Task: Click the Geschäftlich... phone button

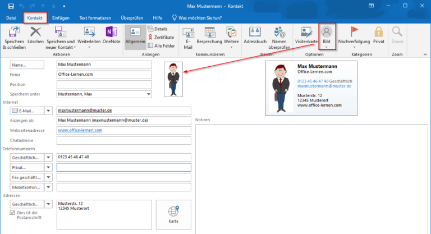Action: click(x=27, y=158)
